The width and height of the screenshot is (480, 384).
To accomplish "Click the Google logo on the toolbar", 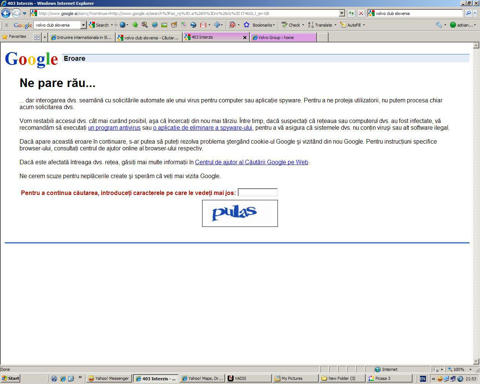I will [x=22, y=25].
